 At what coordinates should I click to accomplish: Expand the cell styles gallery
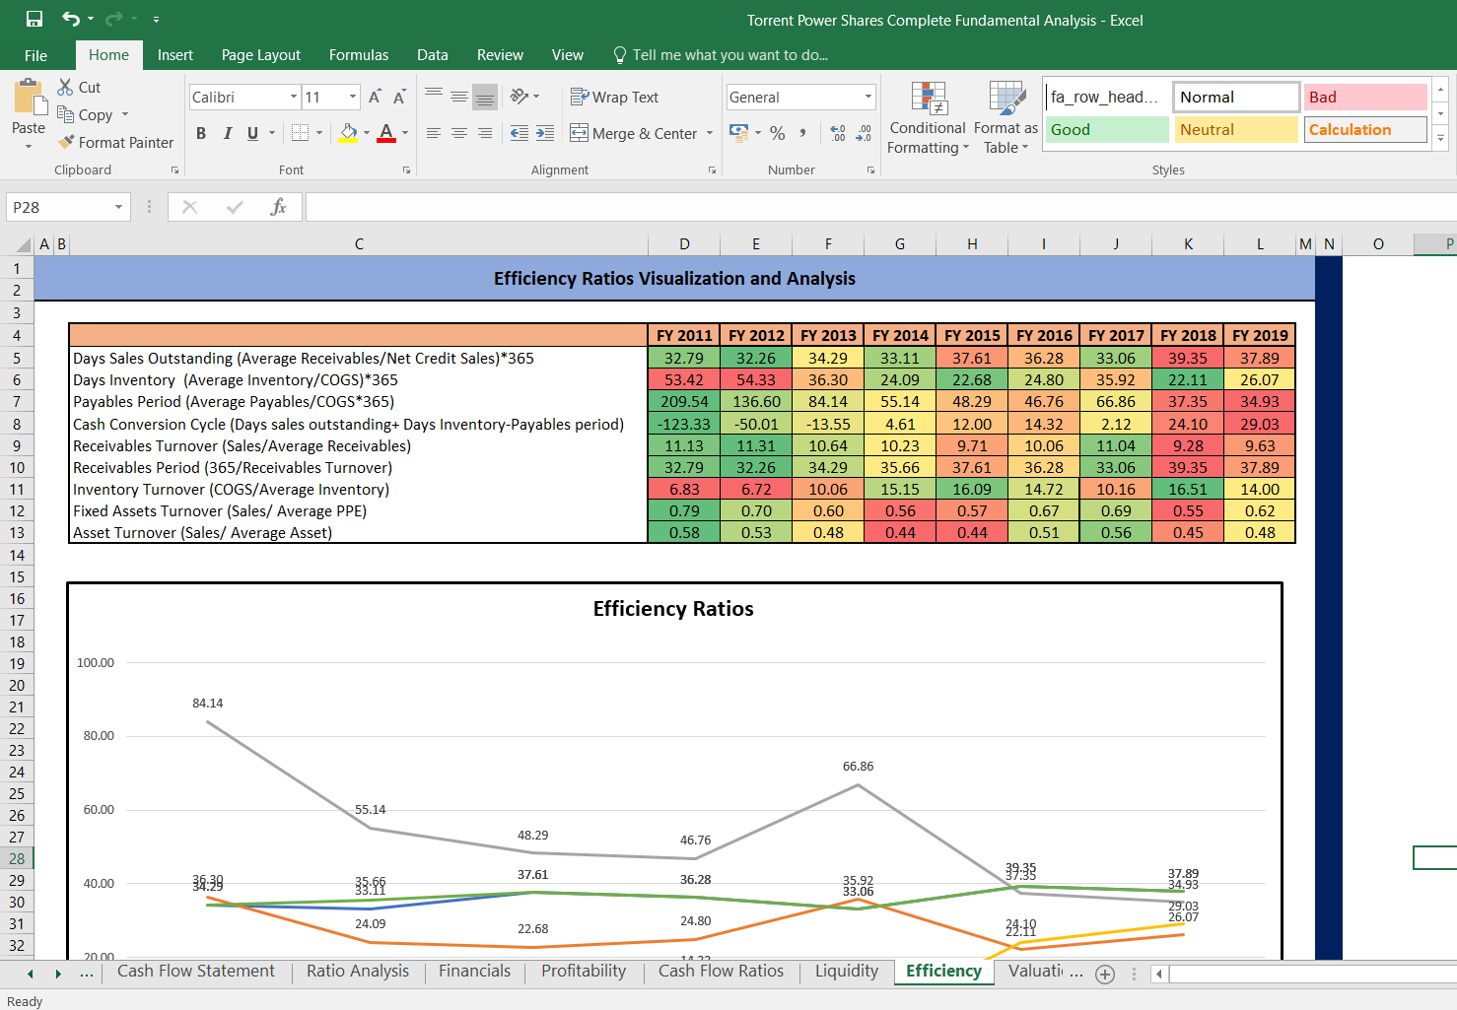point(1441,139)
